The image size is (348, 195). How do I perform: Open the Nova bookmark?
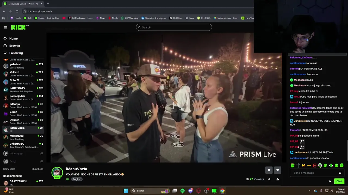click(x=101, y=18)
